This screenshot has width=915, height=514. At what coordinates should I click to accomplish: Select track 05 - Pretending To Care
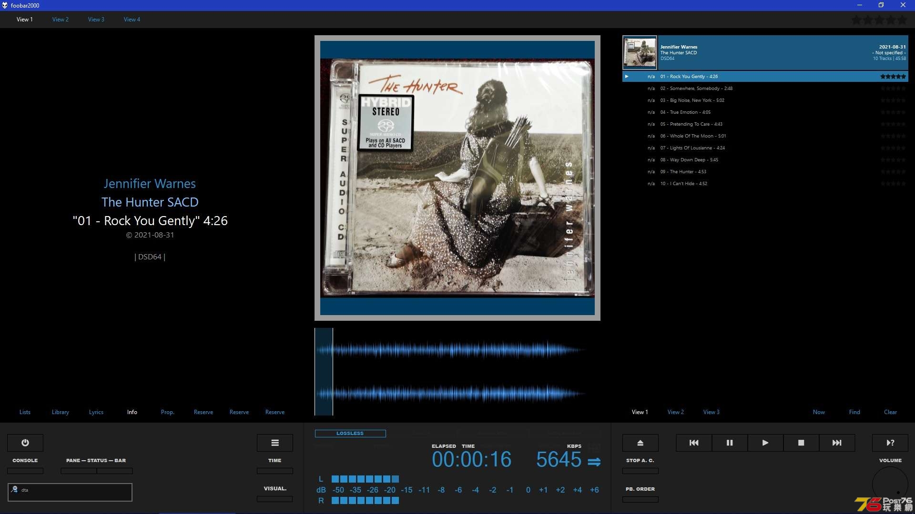point(765,124)
